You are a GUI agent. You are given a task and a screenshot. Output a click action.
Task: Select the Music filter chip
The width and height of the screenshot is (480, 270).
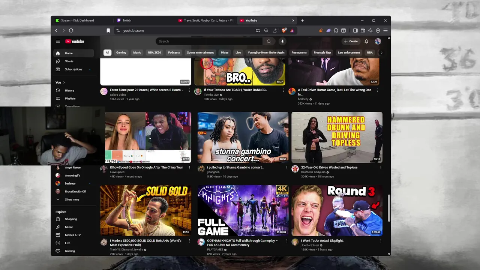tap(137, 52)
